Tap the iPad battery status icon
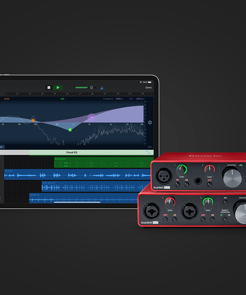The image size is (246, 295). (x=150, y=82)
